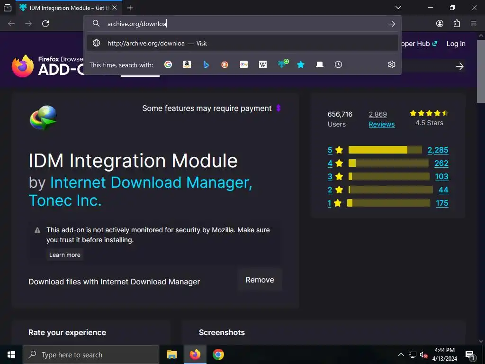This screenshot has width=485, height=364.
Task: Open File Explorer from taskbar
Action: coord(171,355)
